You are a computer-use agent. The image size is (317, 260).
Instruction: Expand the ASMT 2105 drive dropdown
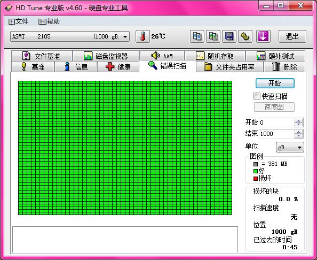[125, 37]
